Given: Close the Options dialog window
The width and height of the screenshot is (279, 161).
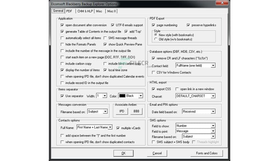Looking at the screenshot, I should coord(222,3).
